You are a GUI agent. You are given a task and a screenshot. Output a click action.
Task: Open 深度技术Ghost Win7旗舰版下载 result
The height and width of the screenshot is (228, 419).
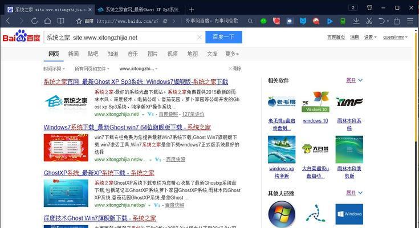click(x=100, y=218)
